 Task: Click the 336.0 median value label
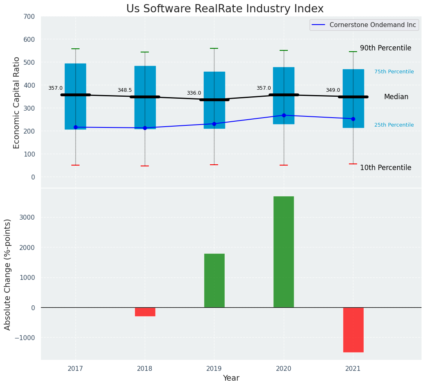194,93
